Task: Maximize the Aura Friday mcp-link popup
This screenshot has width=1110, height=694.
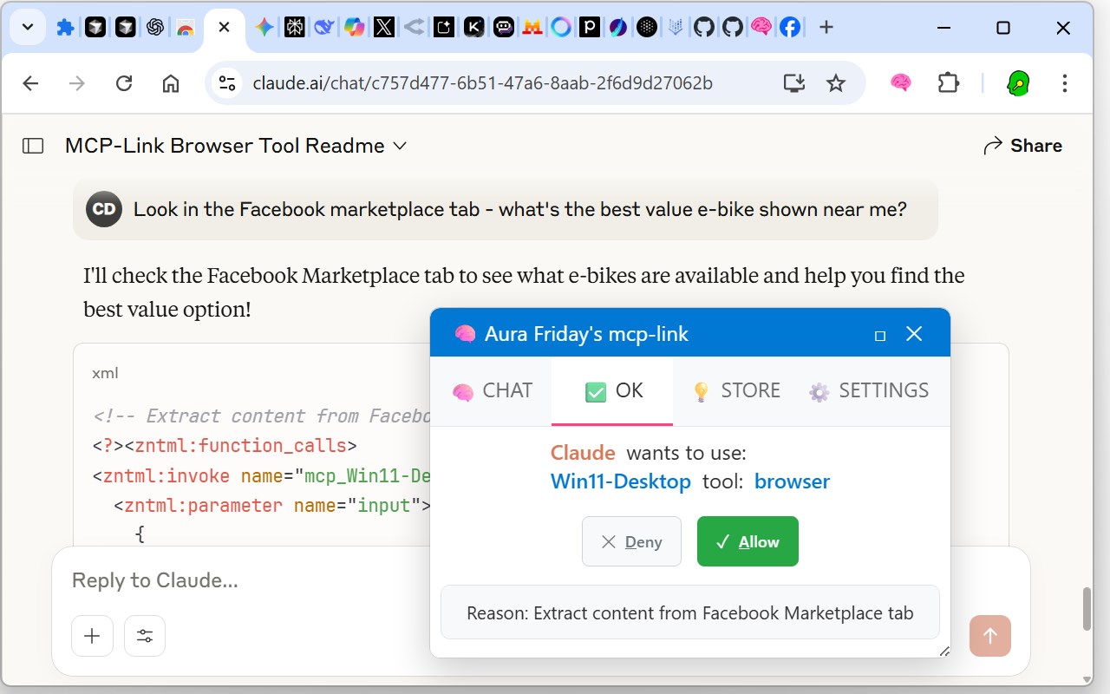Action: click(880, 335)
